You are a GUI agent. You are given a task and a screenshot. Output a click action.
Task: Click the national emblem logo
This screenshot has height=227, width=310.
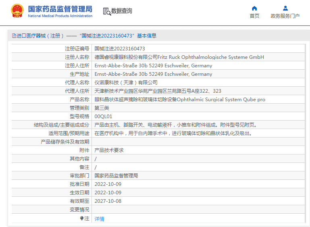pyautogui.click(x=17, y=10)
